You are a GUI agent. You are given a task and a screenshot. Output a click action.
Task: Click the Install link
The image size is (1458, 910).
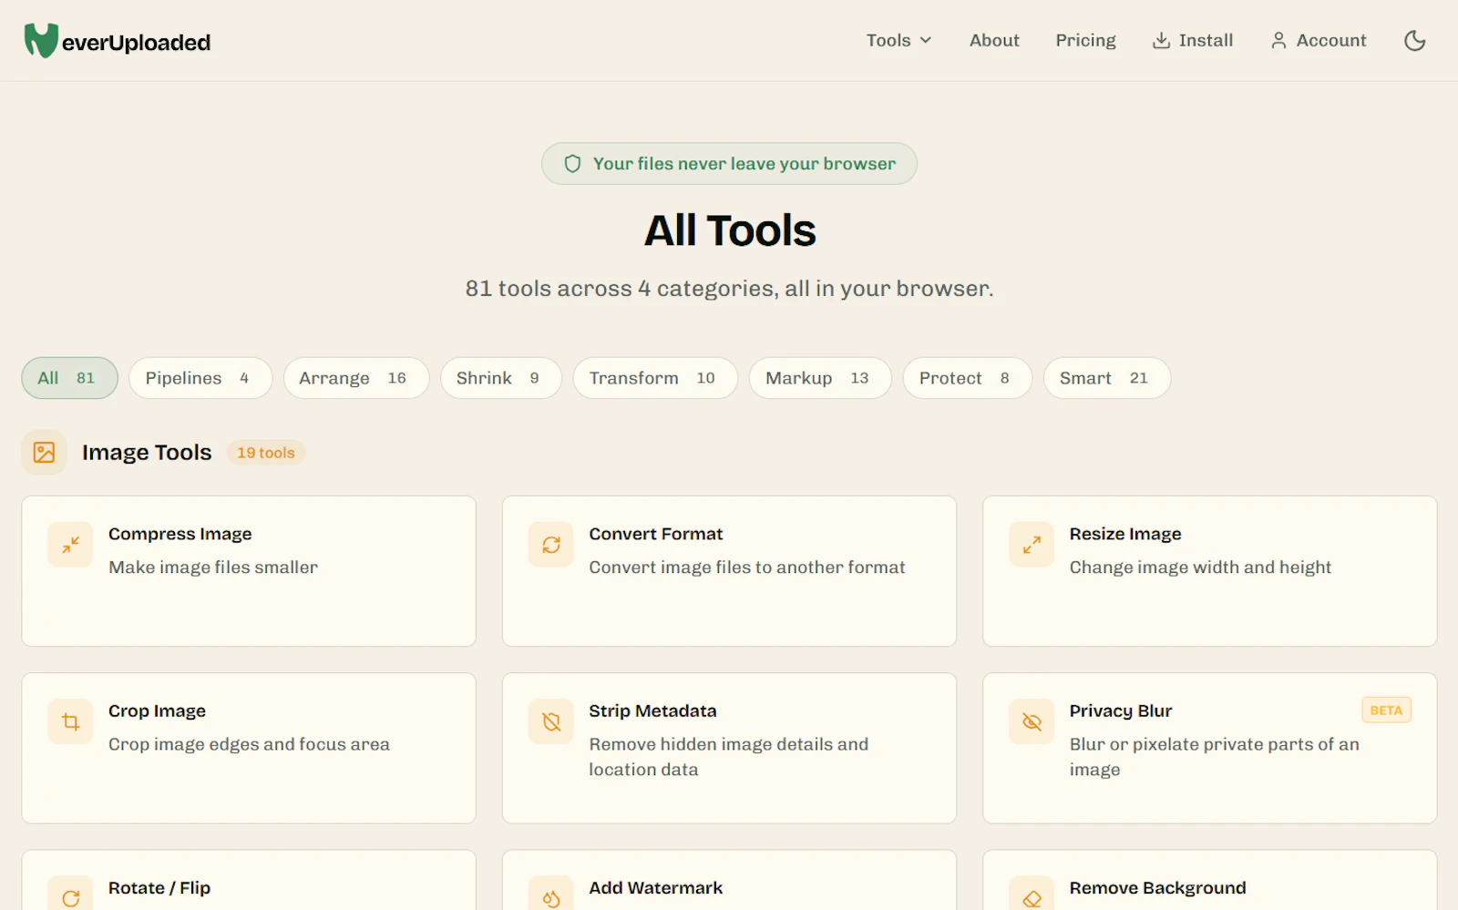(x=1193, y=40)
